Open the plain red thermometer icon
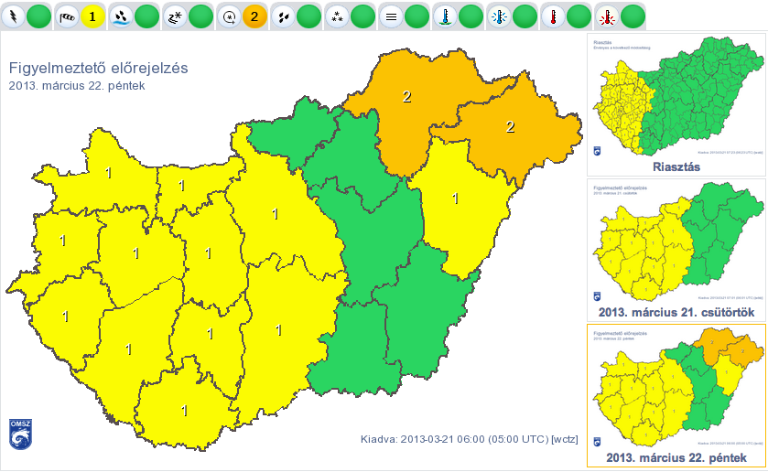Viewport: 768px width, 472px height. (553, 16)
